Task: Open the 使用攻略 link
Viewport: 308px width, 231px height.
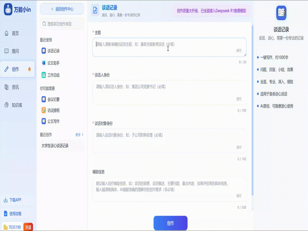Action: click(x=15, y=214)
